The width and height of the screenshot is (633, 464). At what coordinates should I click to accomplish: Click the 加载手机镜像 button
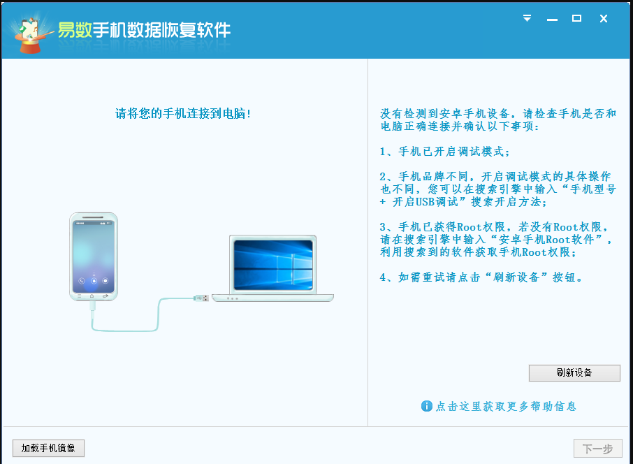tap(48, 448)
